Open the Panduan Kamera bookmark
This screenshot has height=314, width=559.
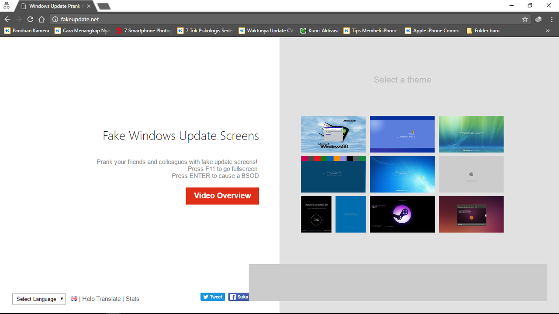click(x=27, y=31)
